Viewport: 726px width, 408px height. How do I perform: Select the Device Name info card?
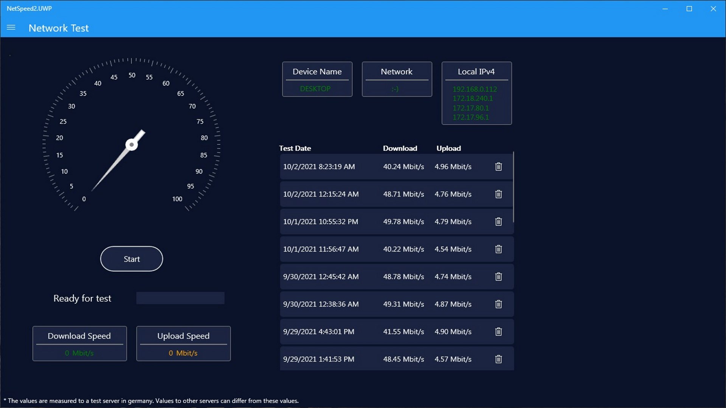317,79
